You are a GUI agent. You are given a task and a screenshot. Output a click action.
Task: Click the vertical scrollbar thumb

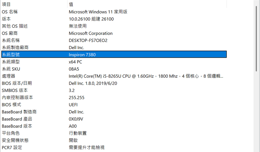256,38
